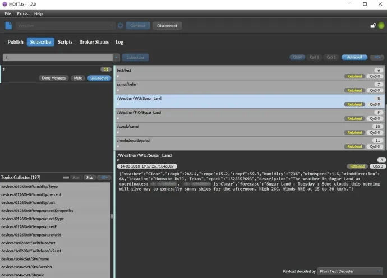Click the Retained badge on test/test row
Viewport: 387px width, 278px height.
click(x=354, y=76)
